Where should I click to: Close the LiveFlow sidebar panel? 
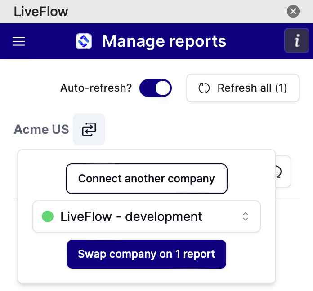tap(293, 11)
